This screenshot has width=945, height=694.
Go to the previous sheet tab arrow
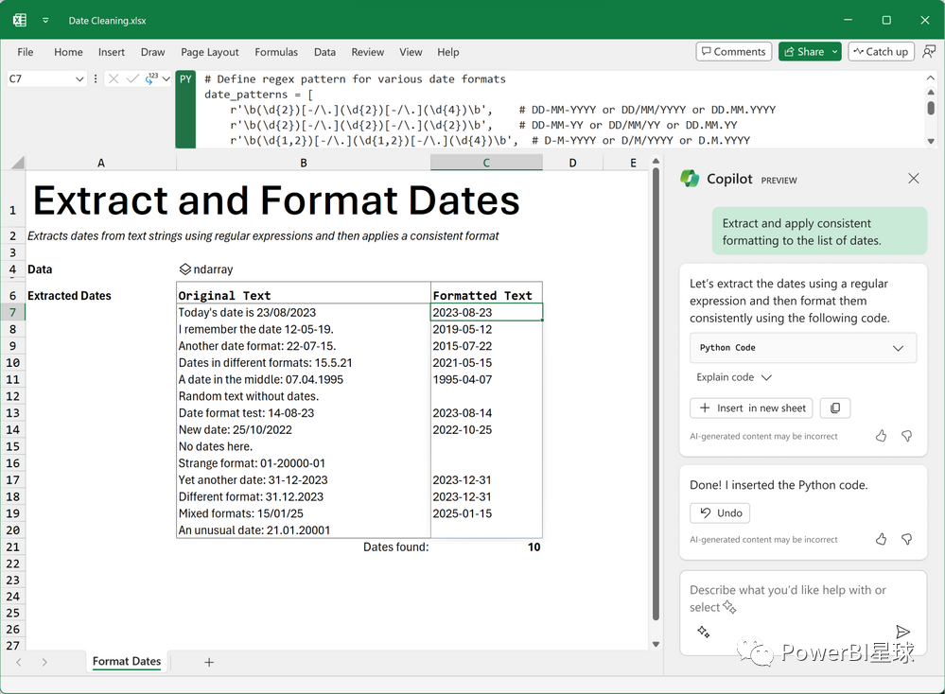click(19, 662)
